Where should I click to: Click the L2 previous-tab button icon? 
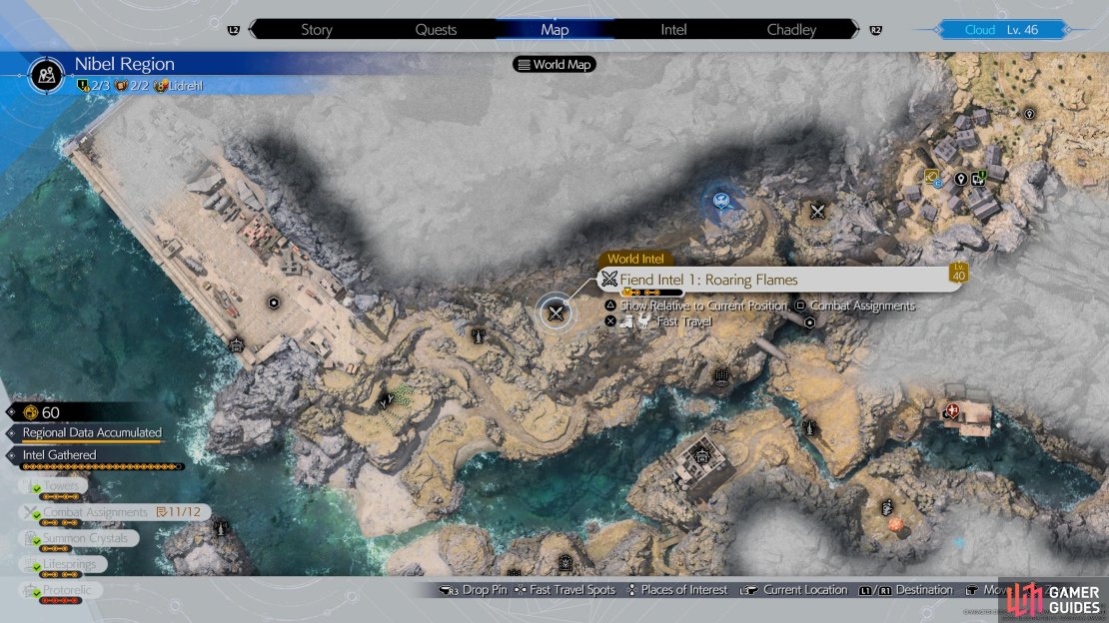click(x=234, y=30)
